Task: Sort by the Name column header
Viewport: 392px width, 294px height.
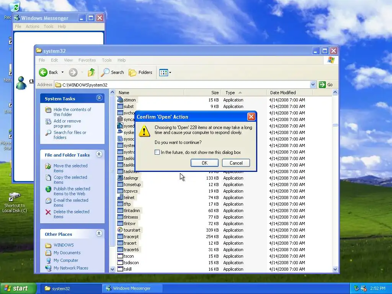Action: tap(150, 93)
